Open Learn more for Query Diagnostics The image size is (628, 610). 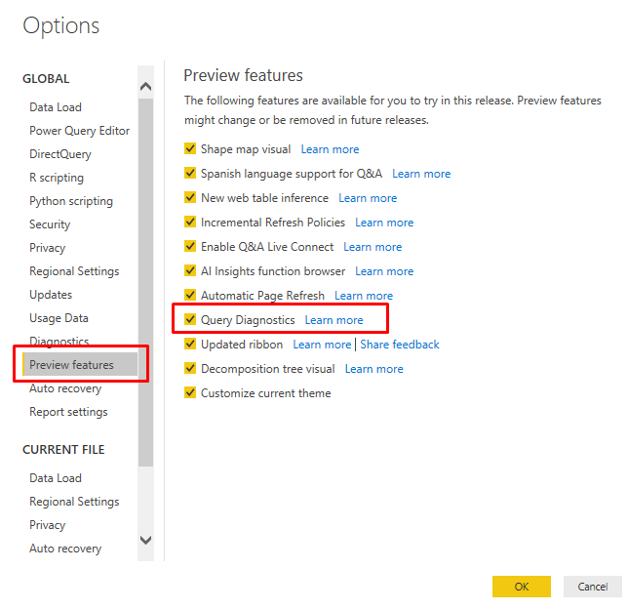[x=334, y=321]
